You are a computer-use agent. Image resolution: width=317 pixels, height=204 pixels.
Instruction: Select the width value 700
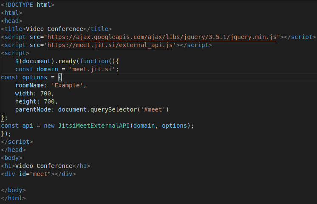click(x=45, y=93)
